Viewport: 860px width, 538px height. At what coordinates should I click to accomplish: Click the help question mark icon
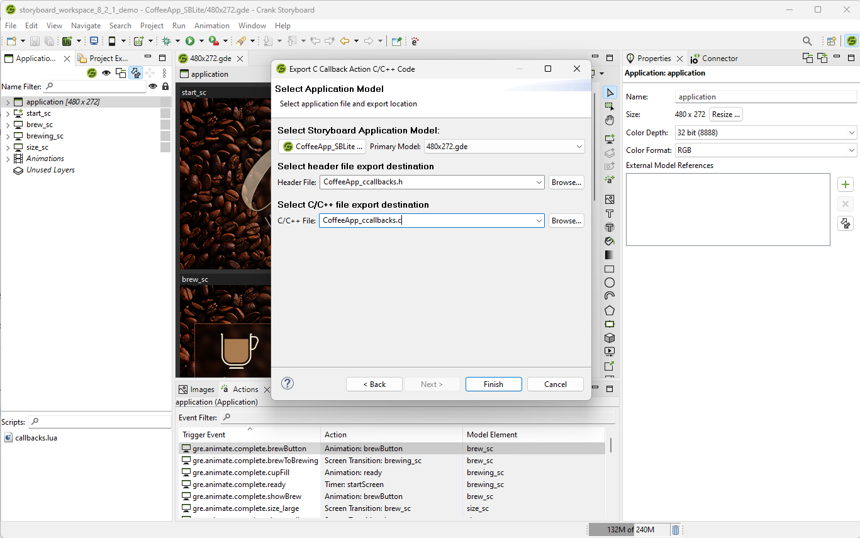tap(288, 383)
